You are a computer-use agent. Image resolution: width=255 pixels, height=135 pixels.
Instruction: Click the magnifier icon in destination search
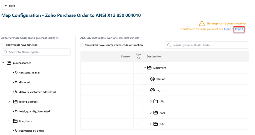pyautogui.click(x=169, y=45)
